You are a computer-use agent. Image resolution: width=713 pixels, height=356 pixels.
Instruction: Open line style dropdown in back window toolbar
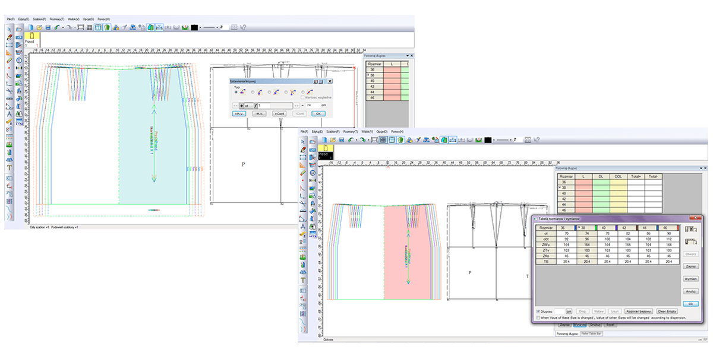point(217,27)
